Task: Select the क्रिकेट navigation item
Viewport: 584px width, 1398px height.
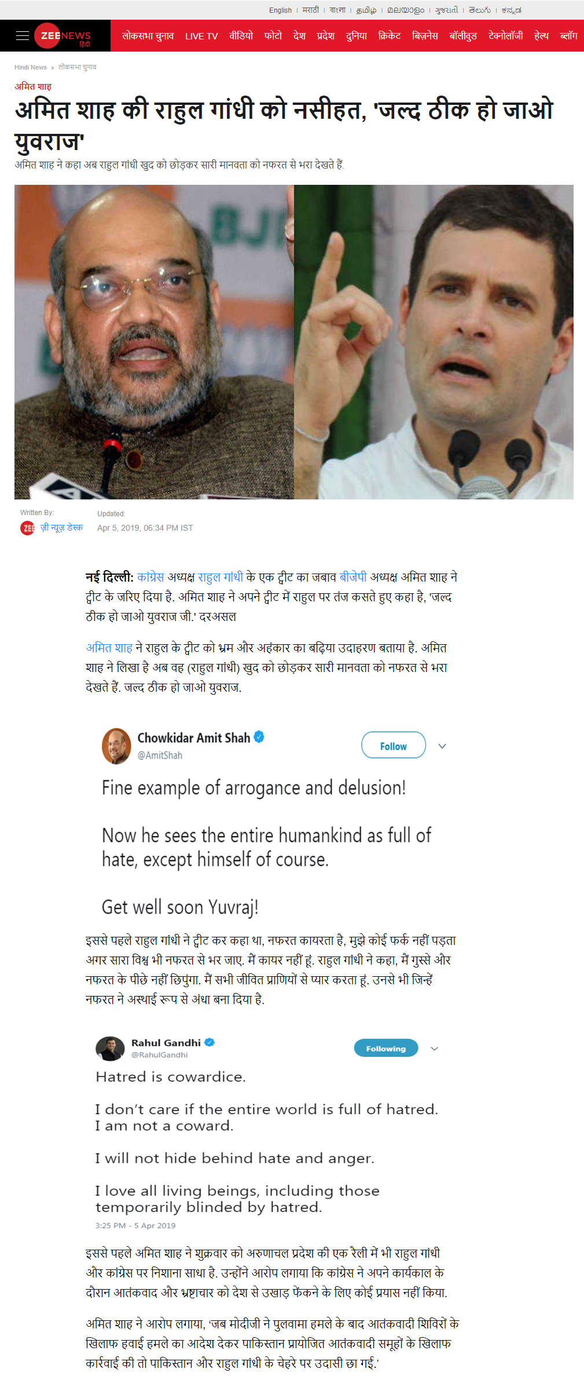Action: 390,36
